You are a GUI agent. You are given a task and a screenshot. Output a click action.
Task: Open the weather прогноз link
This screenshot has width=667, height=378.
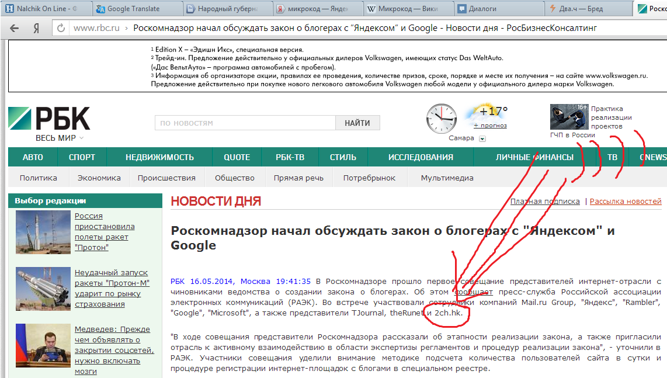[x=491, y=125]
